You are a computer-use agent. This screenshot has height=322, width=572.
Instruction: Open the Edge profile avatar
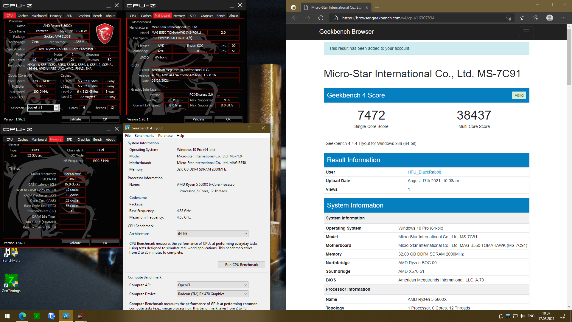[x=550, y=18]
